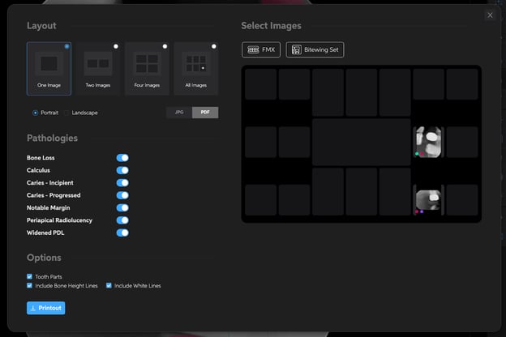The height and width of the screenshot is (337, 506).
Task: Toggle the Caries - Progressed switch
Action: pyautogui.click(x=122, y=195)
